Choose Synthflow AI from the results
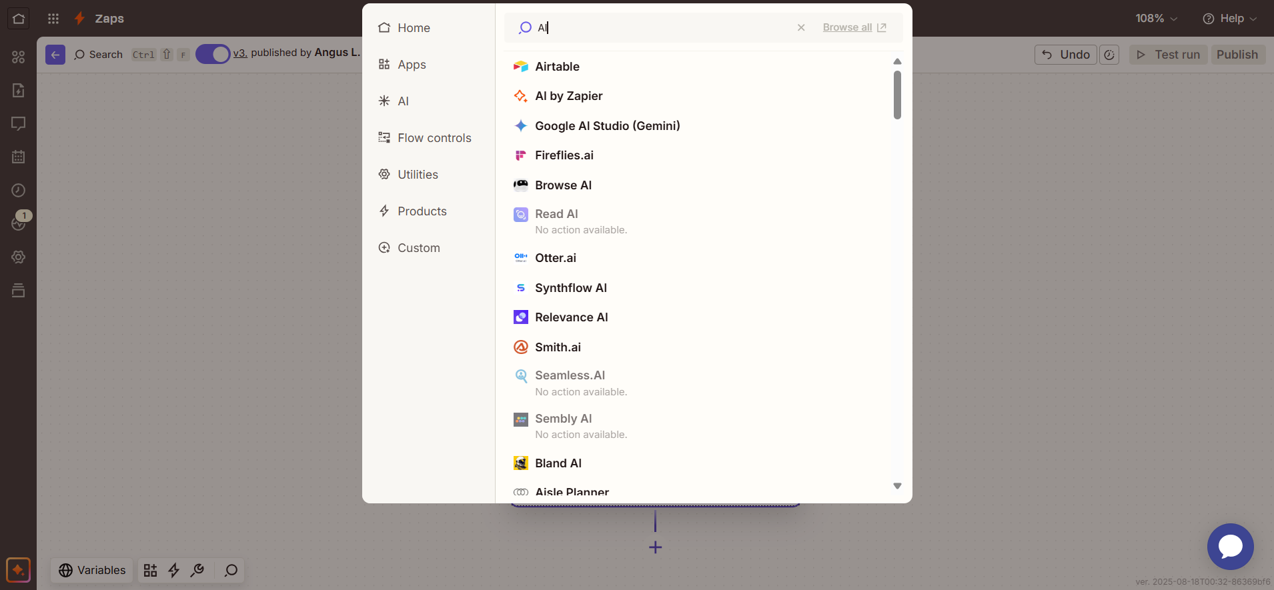1274x590 pixels. [697, 288]
